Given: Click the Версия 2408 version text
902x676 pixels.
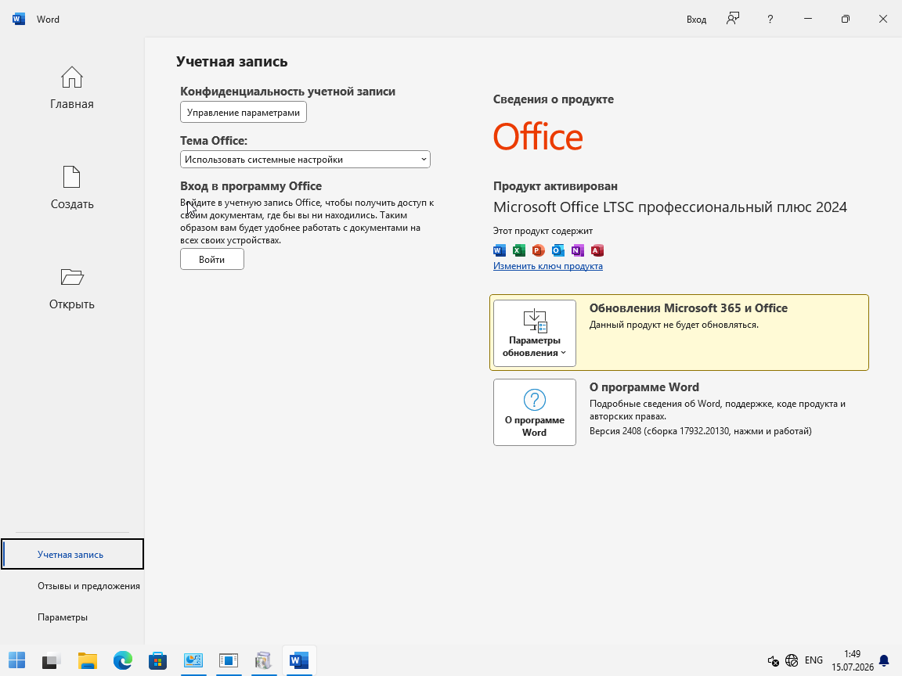Looking at the screenshot, I should (x=701, y=430).
